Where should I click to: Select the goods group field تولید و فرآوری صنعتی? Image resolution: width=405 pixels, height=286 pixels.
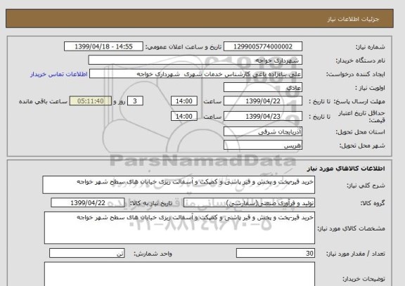[249, 203]
